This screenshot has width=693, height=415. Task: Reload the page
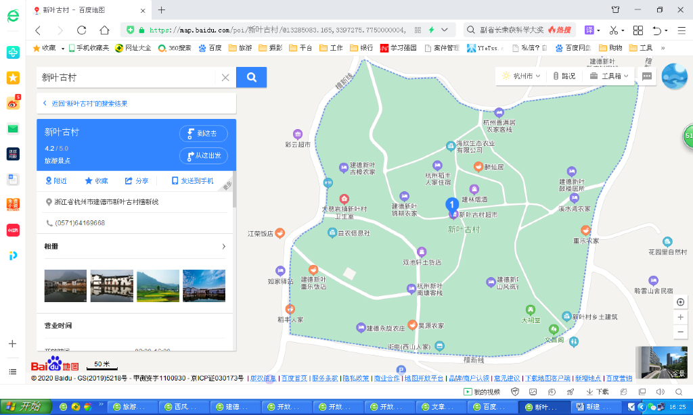tap(82, 30)
